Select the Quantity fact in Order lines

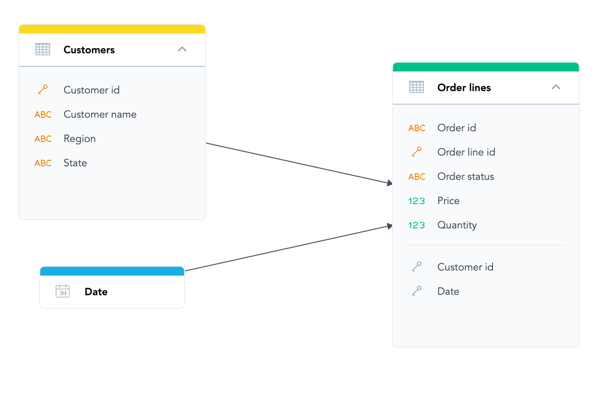pyautogui.click(x=457, y=225)
